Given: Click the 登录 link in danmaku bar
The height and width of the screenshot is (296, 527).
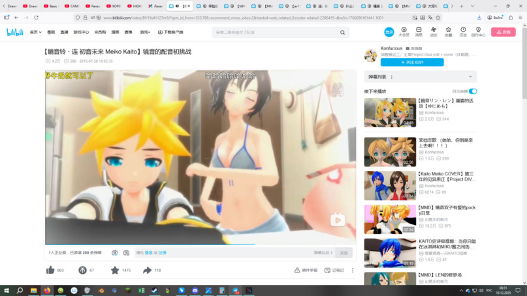Looking at the screenshot, I should point(148,253).
